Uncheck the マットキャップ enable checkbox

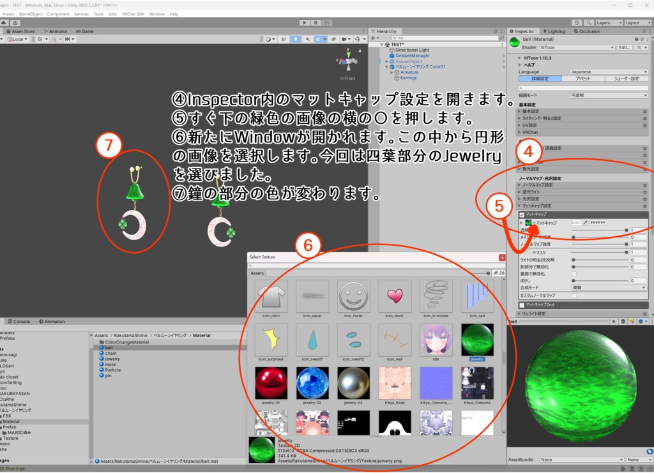(x=522, y=214)
